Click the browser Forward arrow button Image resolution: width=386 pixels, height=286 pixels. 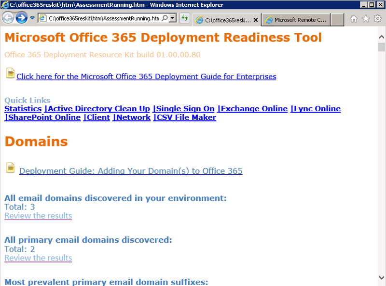coord(21,18)
